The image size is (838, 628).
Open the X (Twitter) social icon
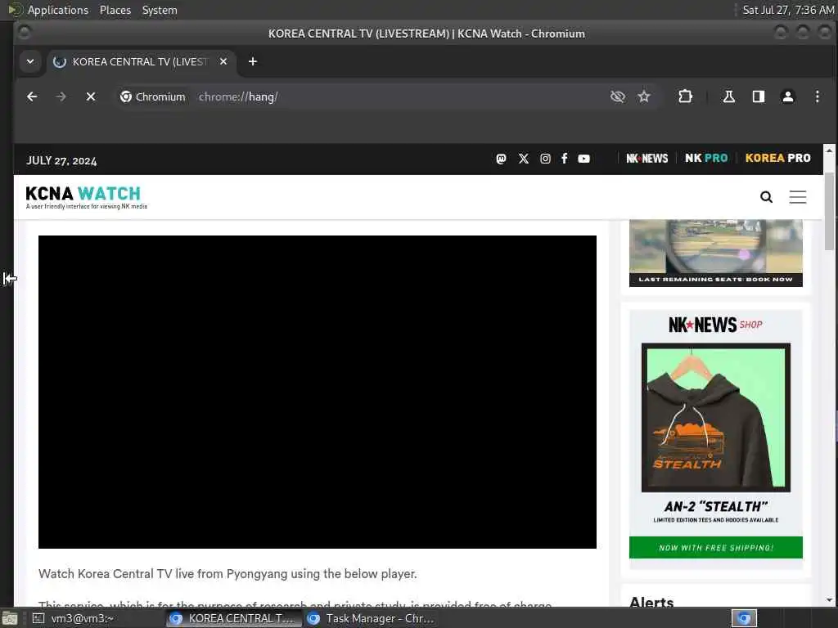coord(523,159)
